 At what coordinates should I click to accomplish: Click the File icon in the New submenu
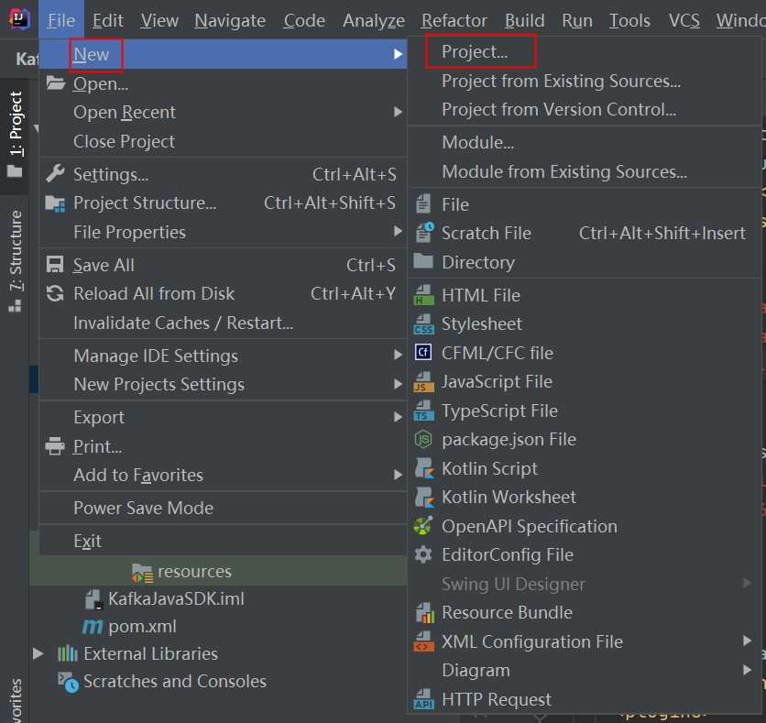(423, 203)
